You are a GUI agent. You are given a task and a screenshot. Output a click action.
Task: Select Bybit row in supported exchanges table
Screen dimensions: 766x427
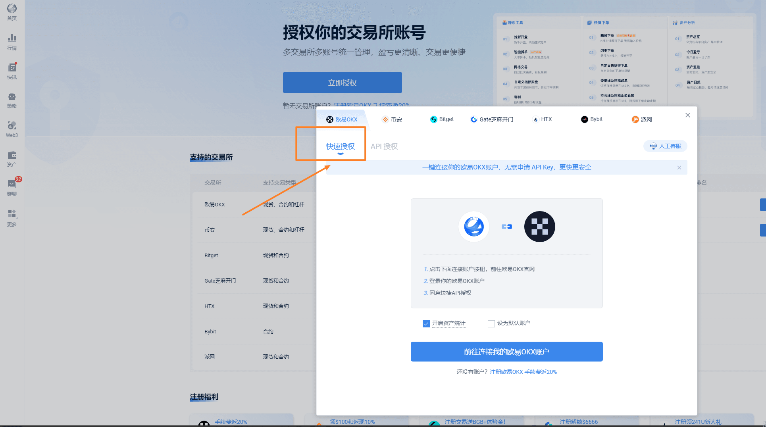(x=254, y=331)
